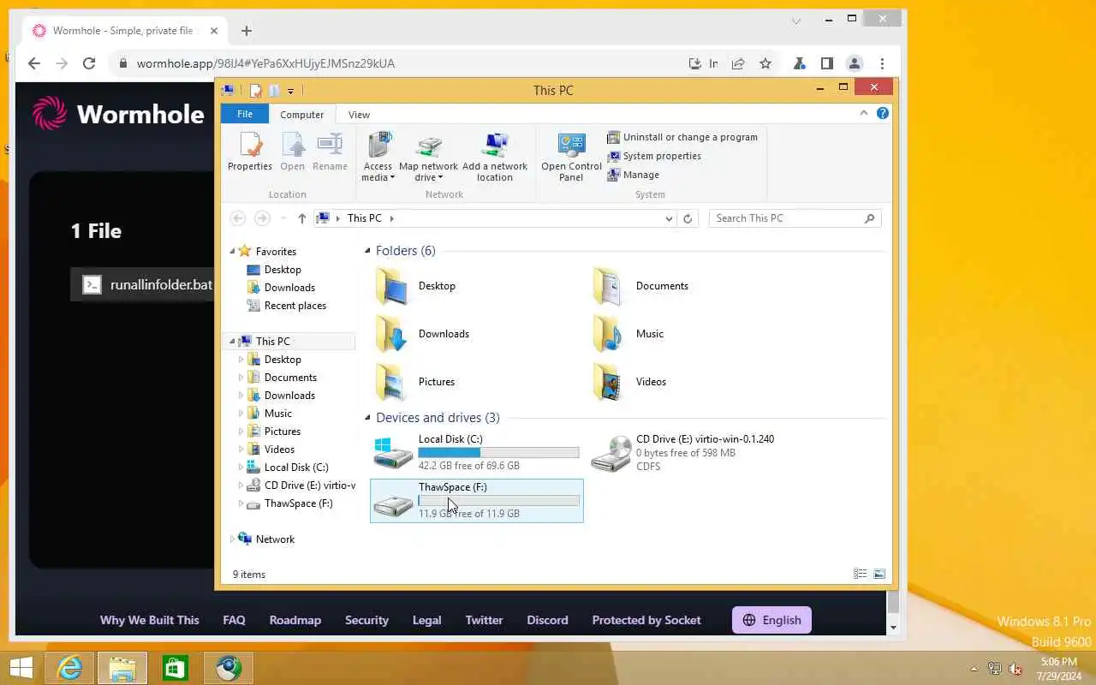Launch Internet Explorer from the taskbar
Viewport: 1096px width, 685px height.
69,668
